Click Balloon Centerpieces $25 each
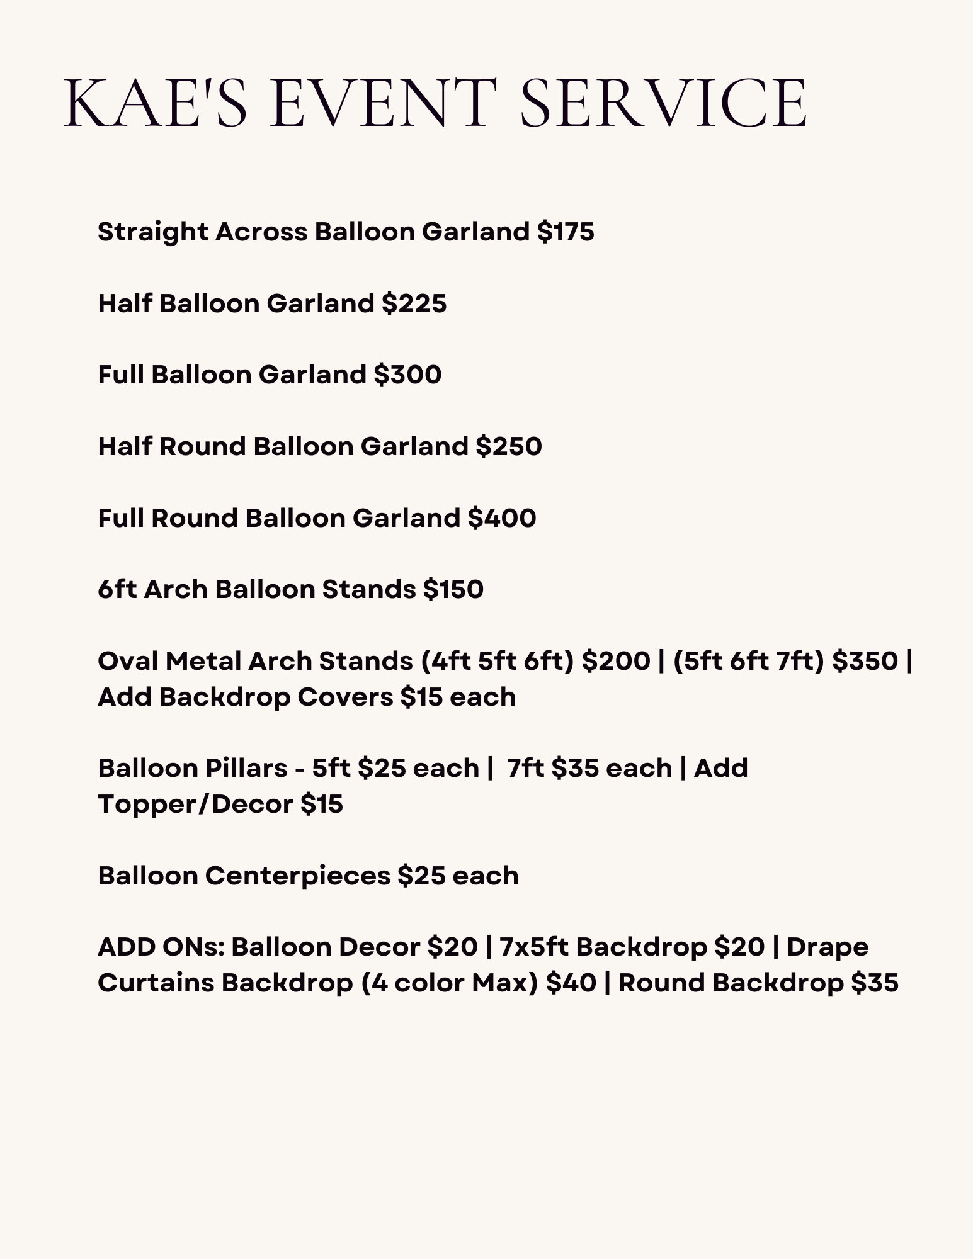 point(308,876)
